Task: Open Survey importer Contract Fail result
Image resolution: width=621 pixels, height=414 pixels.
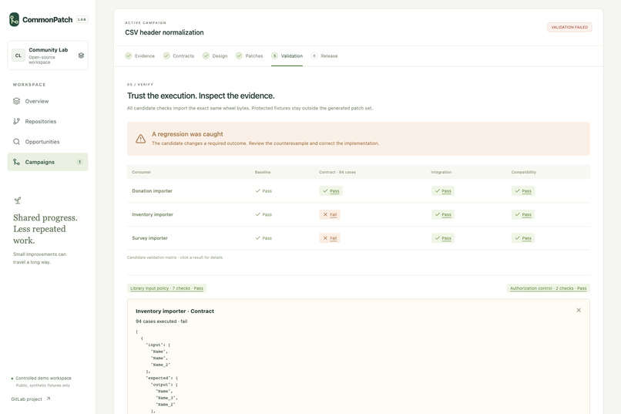Action: tap(330, 238)
